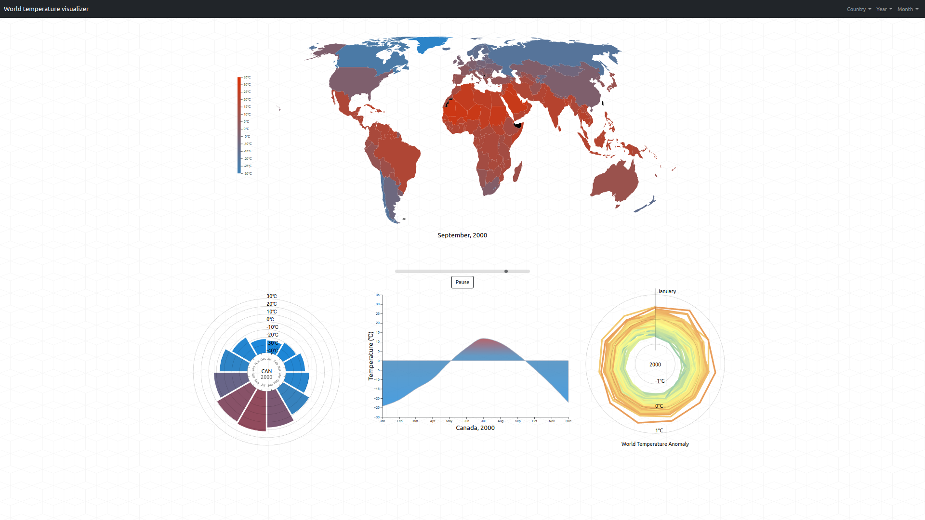Click the timeline slider handle
The width and height of the screenshot is (925, 520).
coord(506,271)
